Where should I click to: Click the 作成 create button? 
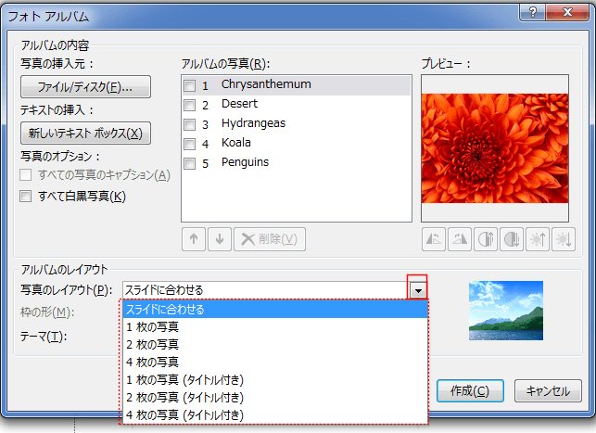point(470,390)
